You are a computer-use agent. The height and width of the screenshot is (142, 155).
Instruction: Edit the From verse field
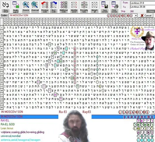click(142, 3)
